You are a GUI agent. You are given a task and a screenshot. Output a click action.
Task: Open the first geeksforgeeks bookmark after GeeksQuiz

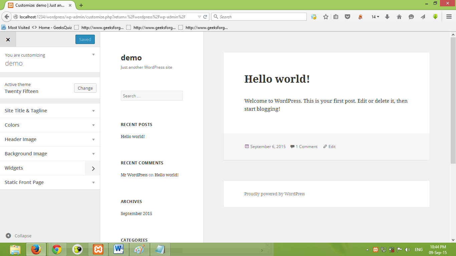tap(99, 28)
